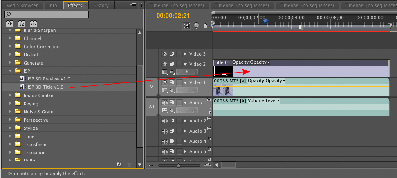
Task: Toggle Video 1 track lock box
Action: point(179,82)
